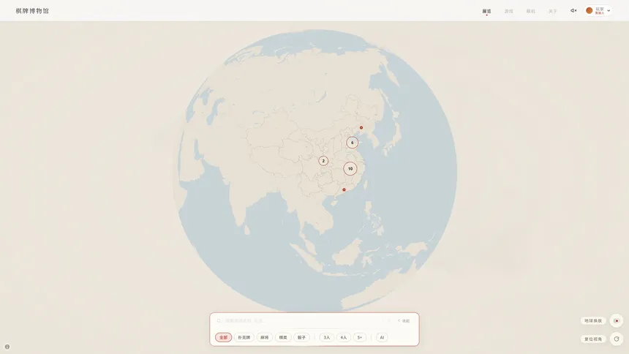Select the red dot marker in southern China
The width and height of the screenshot is (629, 354).
point(344,190)
